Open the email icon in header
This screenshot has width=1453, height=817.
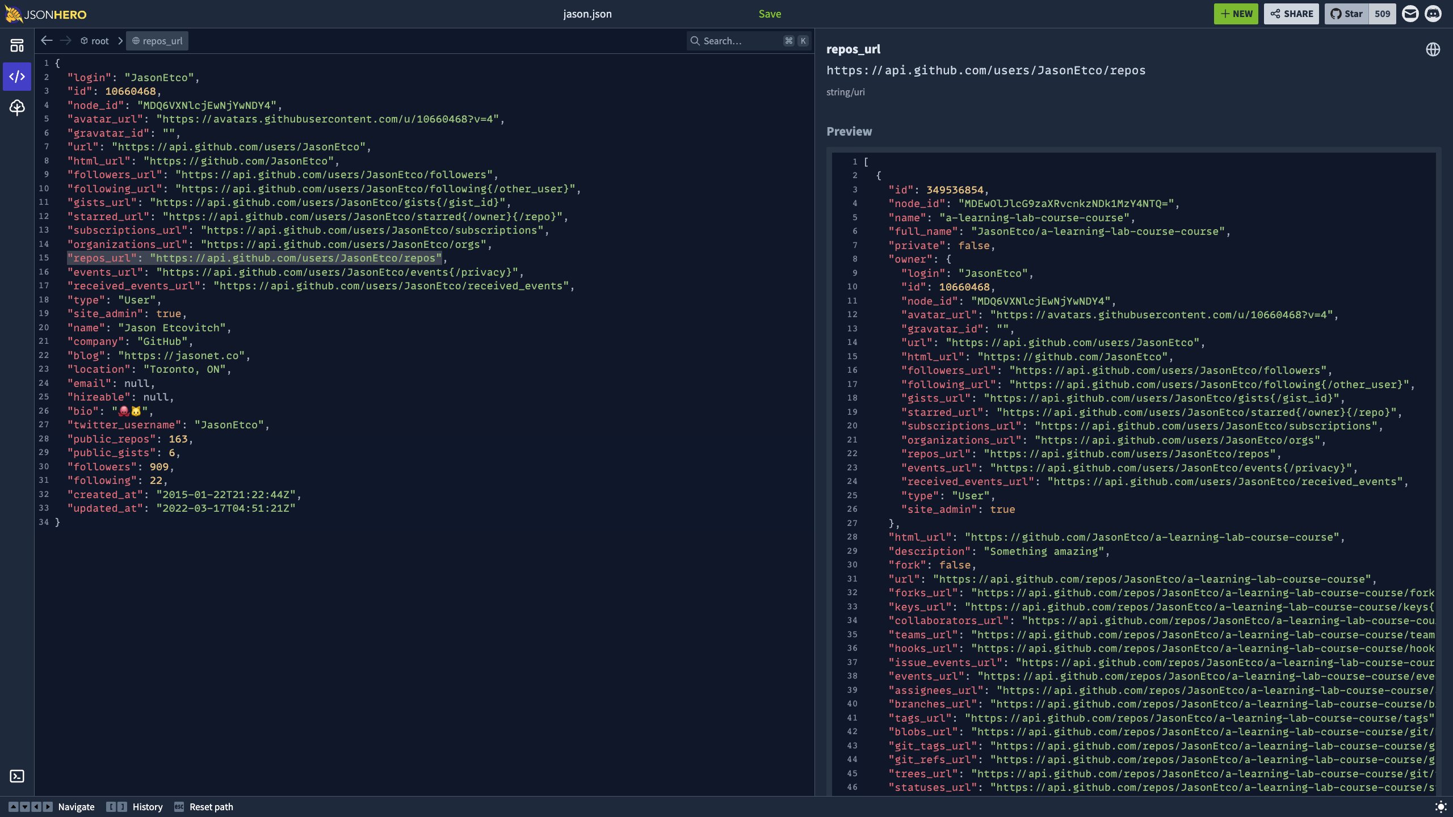pos(1410,14)
